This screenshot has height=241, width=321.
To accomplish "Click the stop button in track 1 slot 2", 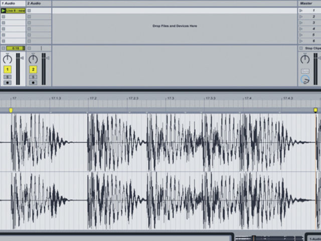I will (4, 17).
